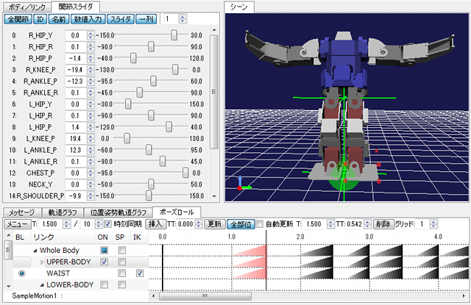Click the 削除 delete button

click(383, 223)
